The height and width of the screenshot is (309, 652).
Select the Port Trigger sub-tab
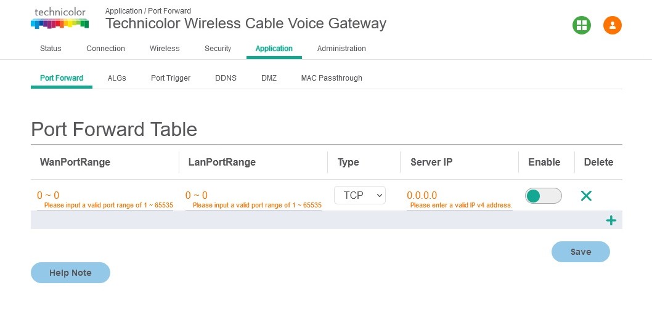click(x=171, y=78)
